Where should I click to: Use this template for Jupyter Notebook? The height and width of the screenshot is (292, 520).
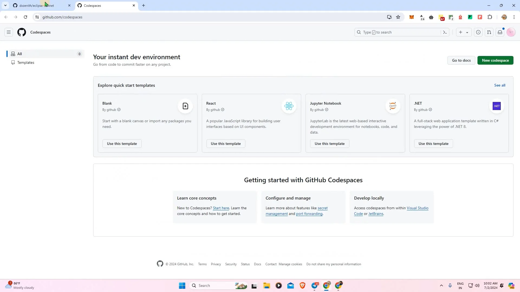coord(330,144)
